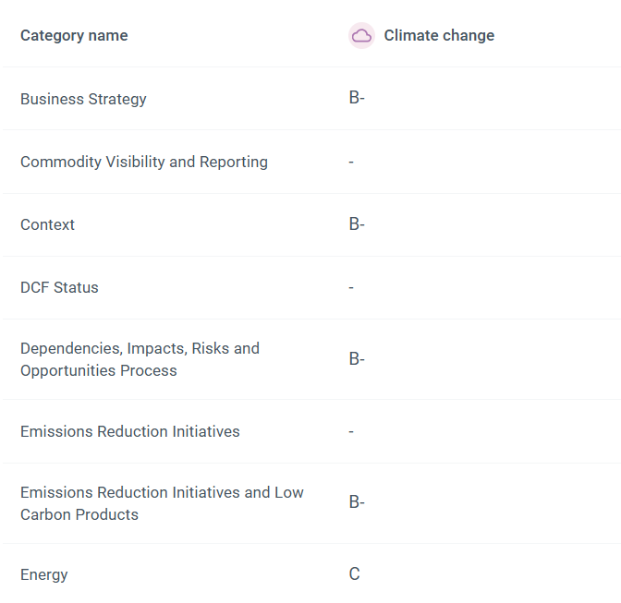Click the DCF Status dash score
The height and width of the screenshot is (603, 621).
click(351, 287)
